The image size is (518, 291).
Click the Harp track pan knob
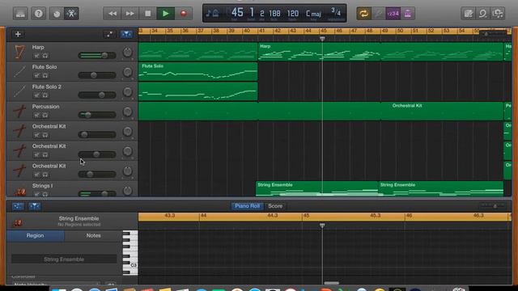coord(127,52)
